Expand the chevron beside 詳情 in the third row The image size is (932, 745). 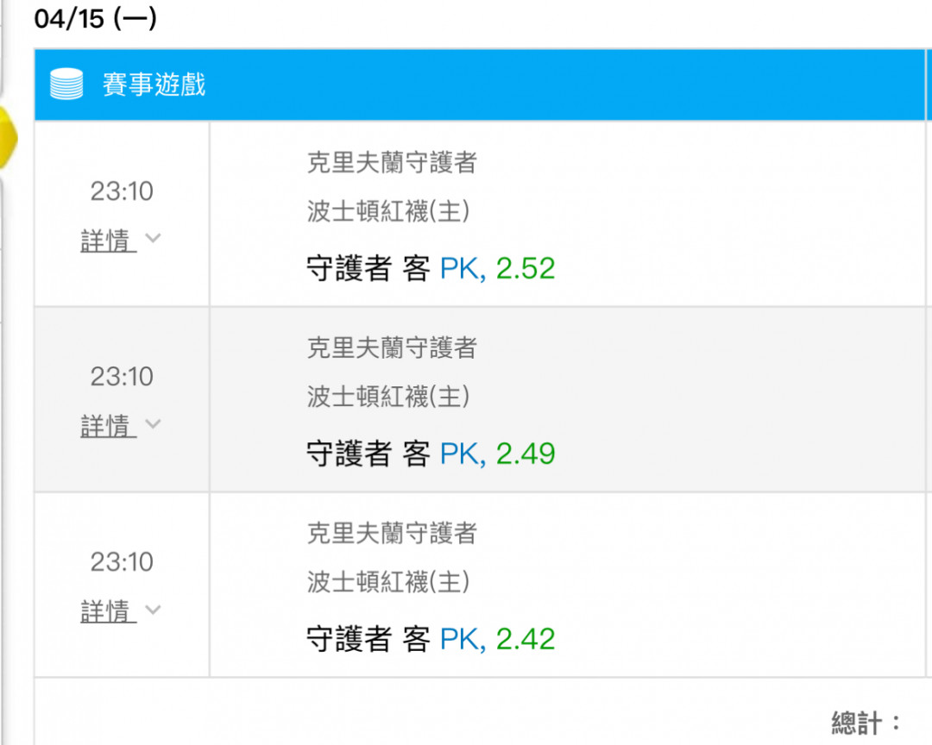153,610
